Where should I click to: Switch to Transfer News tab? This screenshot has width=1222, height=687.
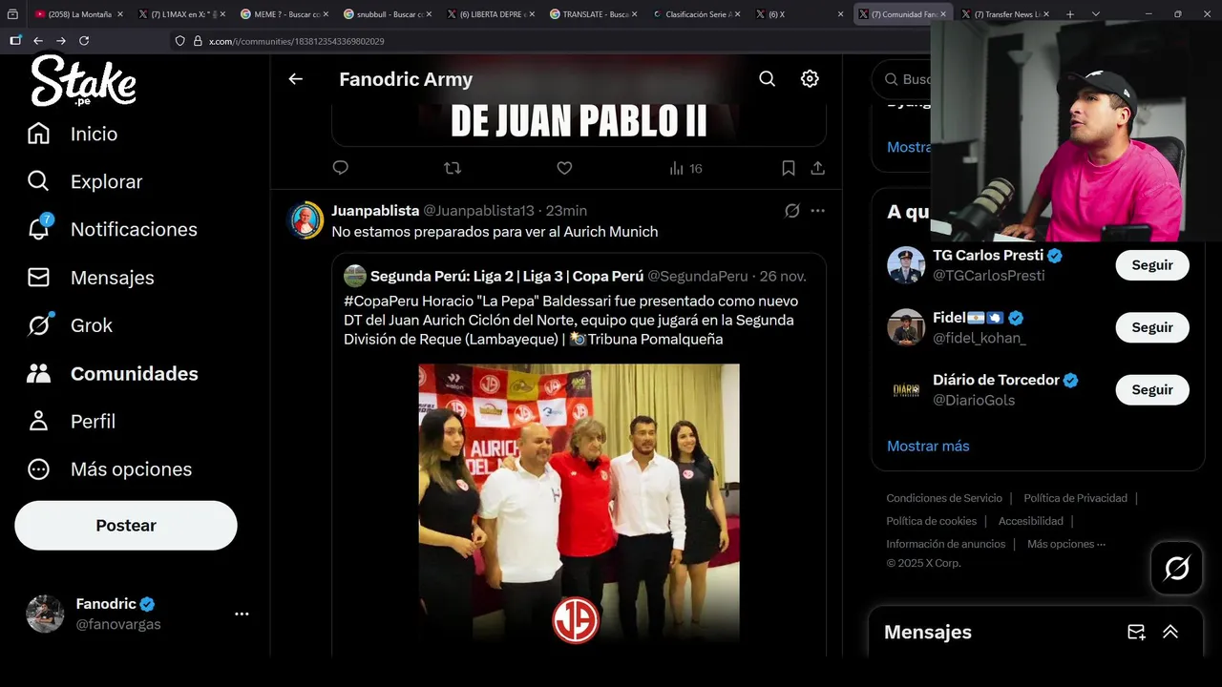pyautogui.click(x=1004, y=14)
